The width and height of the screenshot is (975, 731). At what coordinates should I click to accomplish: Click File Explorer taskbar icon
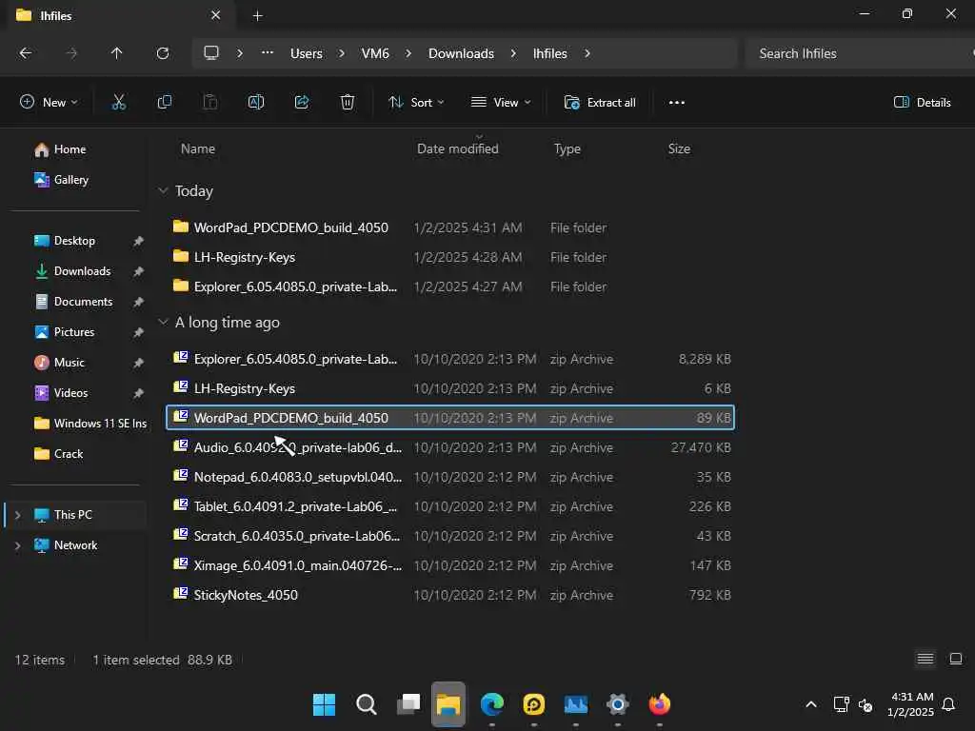pos(448,705)
